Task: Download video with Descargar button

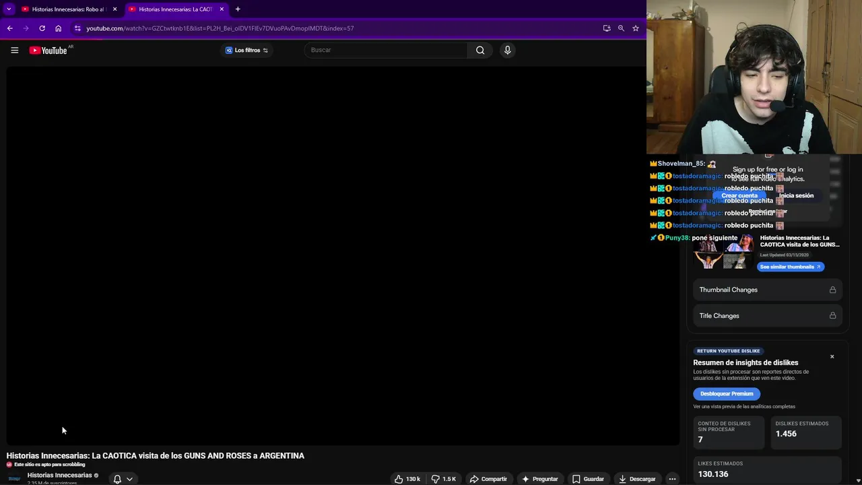Action: [637, 479]
